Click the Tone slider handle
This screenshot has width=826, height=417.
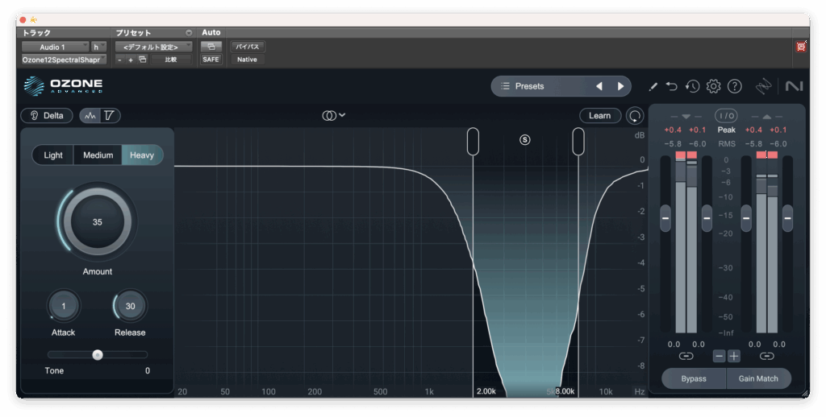(98, 354)
